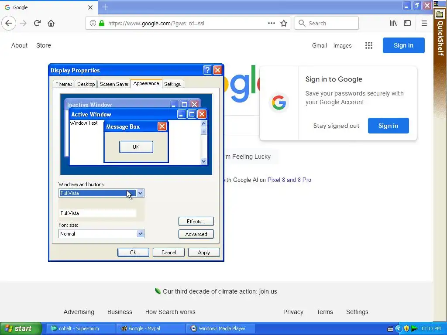Open the browser home page icon
The image size is (447, 335).
click(x=51, y=23)
